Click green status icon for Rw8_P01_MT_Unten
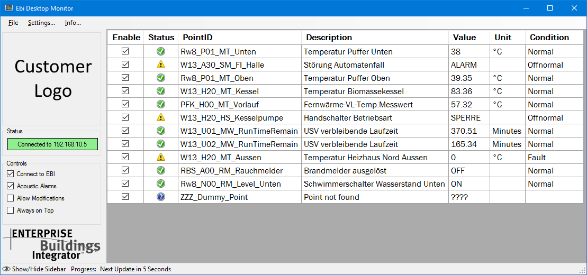587x275 pixels. 161,52
